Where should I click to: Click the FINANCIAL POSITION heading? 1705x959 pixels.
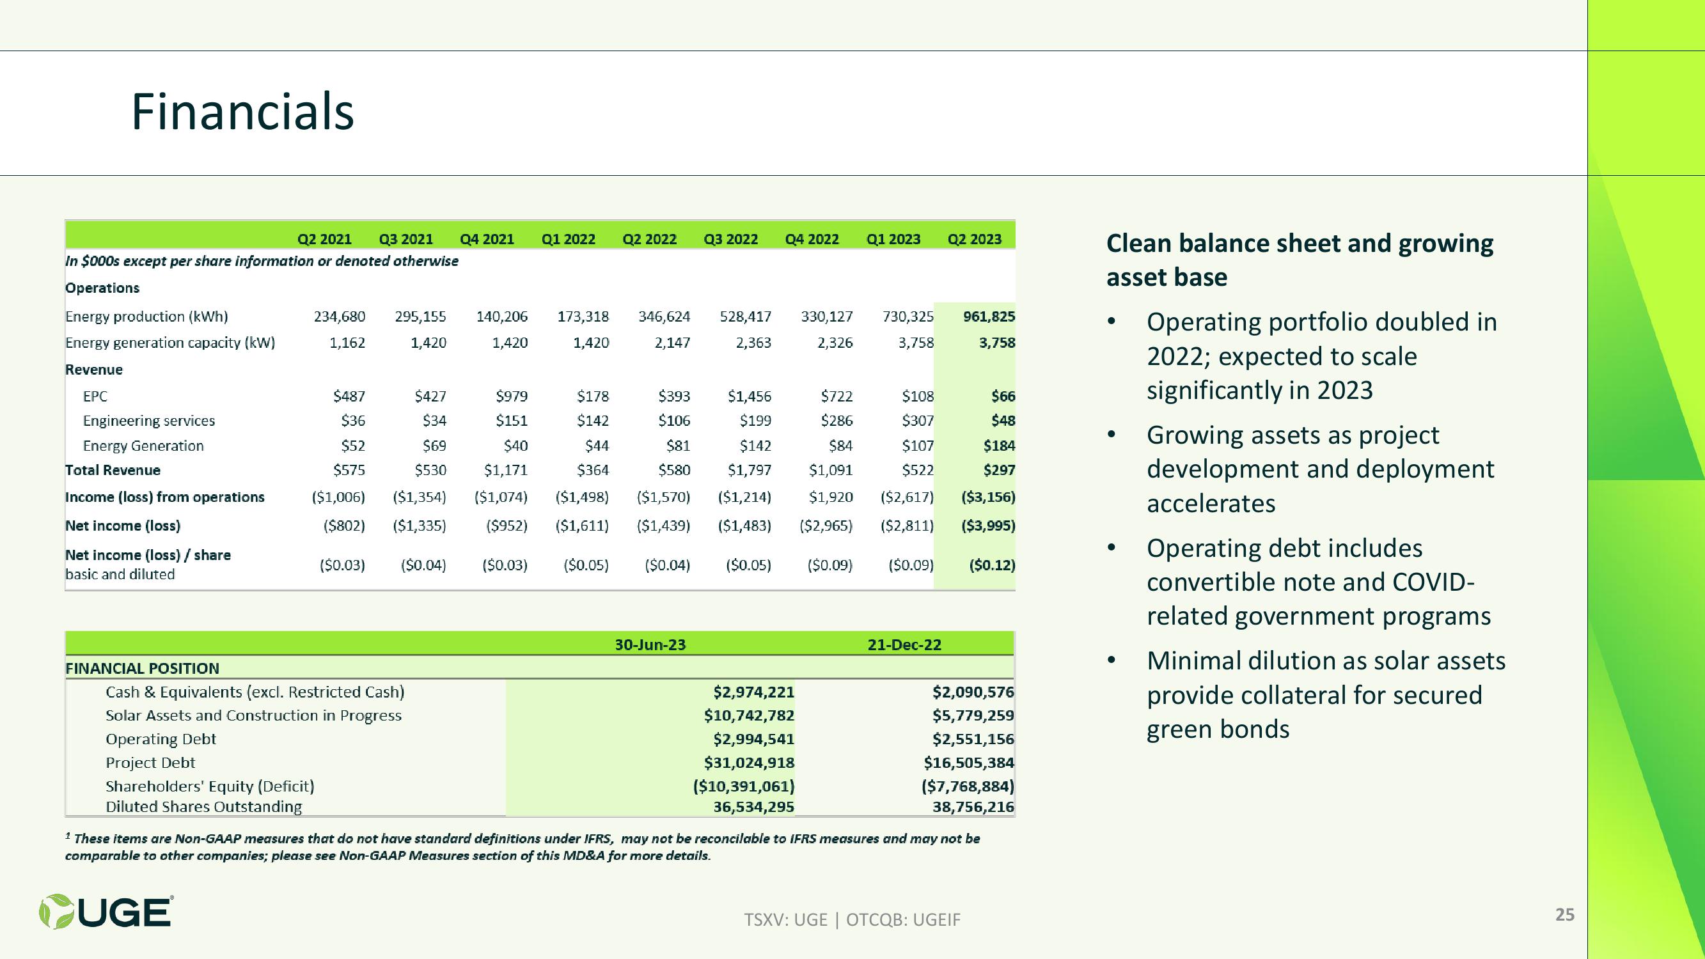(143, 669)
